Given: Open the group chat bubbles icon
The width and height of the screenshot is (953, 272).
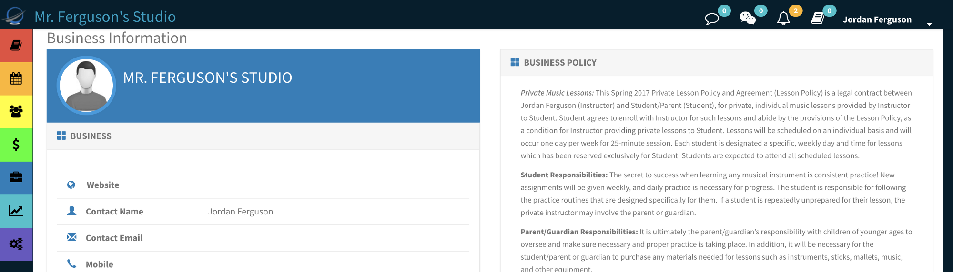Looking at the screenshot, I should pos(748,19).
